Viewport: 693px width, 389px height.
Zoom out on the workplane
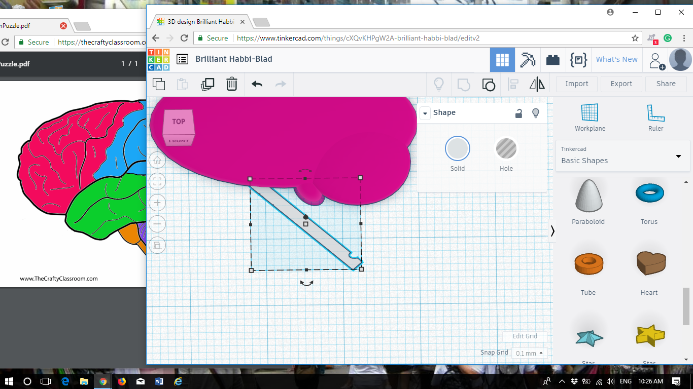click(x=157, y=224)
